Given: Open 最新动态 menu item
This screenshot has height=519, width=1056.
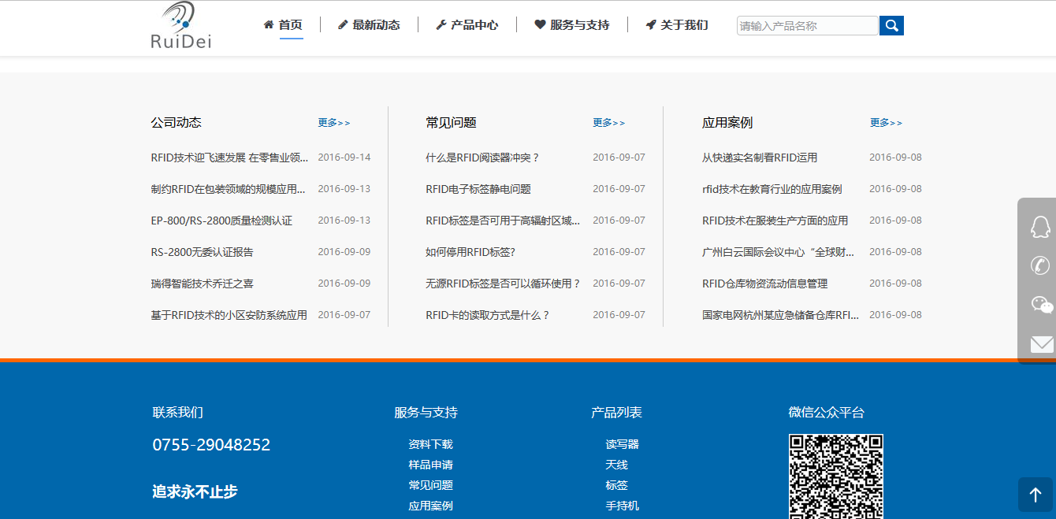Looking at the screenshot, I should tap(369, 25).
